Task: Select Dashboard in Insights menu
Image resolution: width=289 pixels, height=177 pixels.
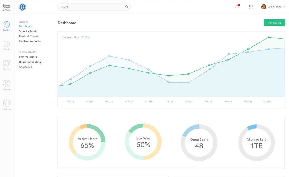Action: tap(25, 26)
